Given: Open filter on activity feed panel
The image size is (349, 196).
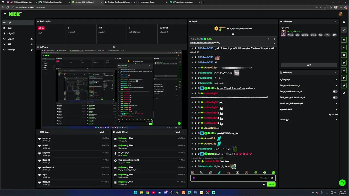Looking at the screenshot, I should tap(102, 132).
